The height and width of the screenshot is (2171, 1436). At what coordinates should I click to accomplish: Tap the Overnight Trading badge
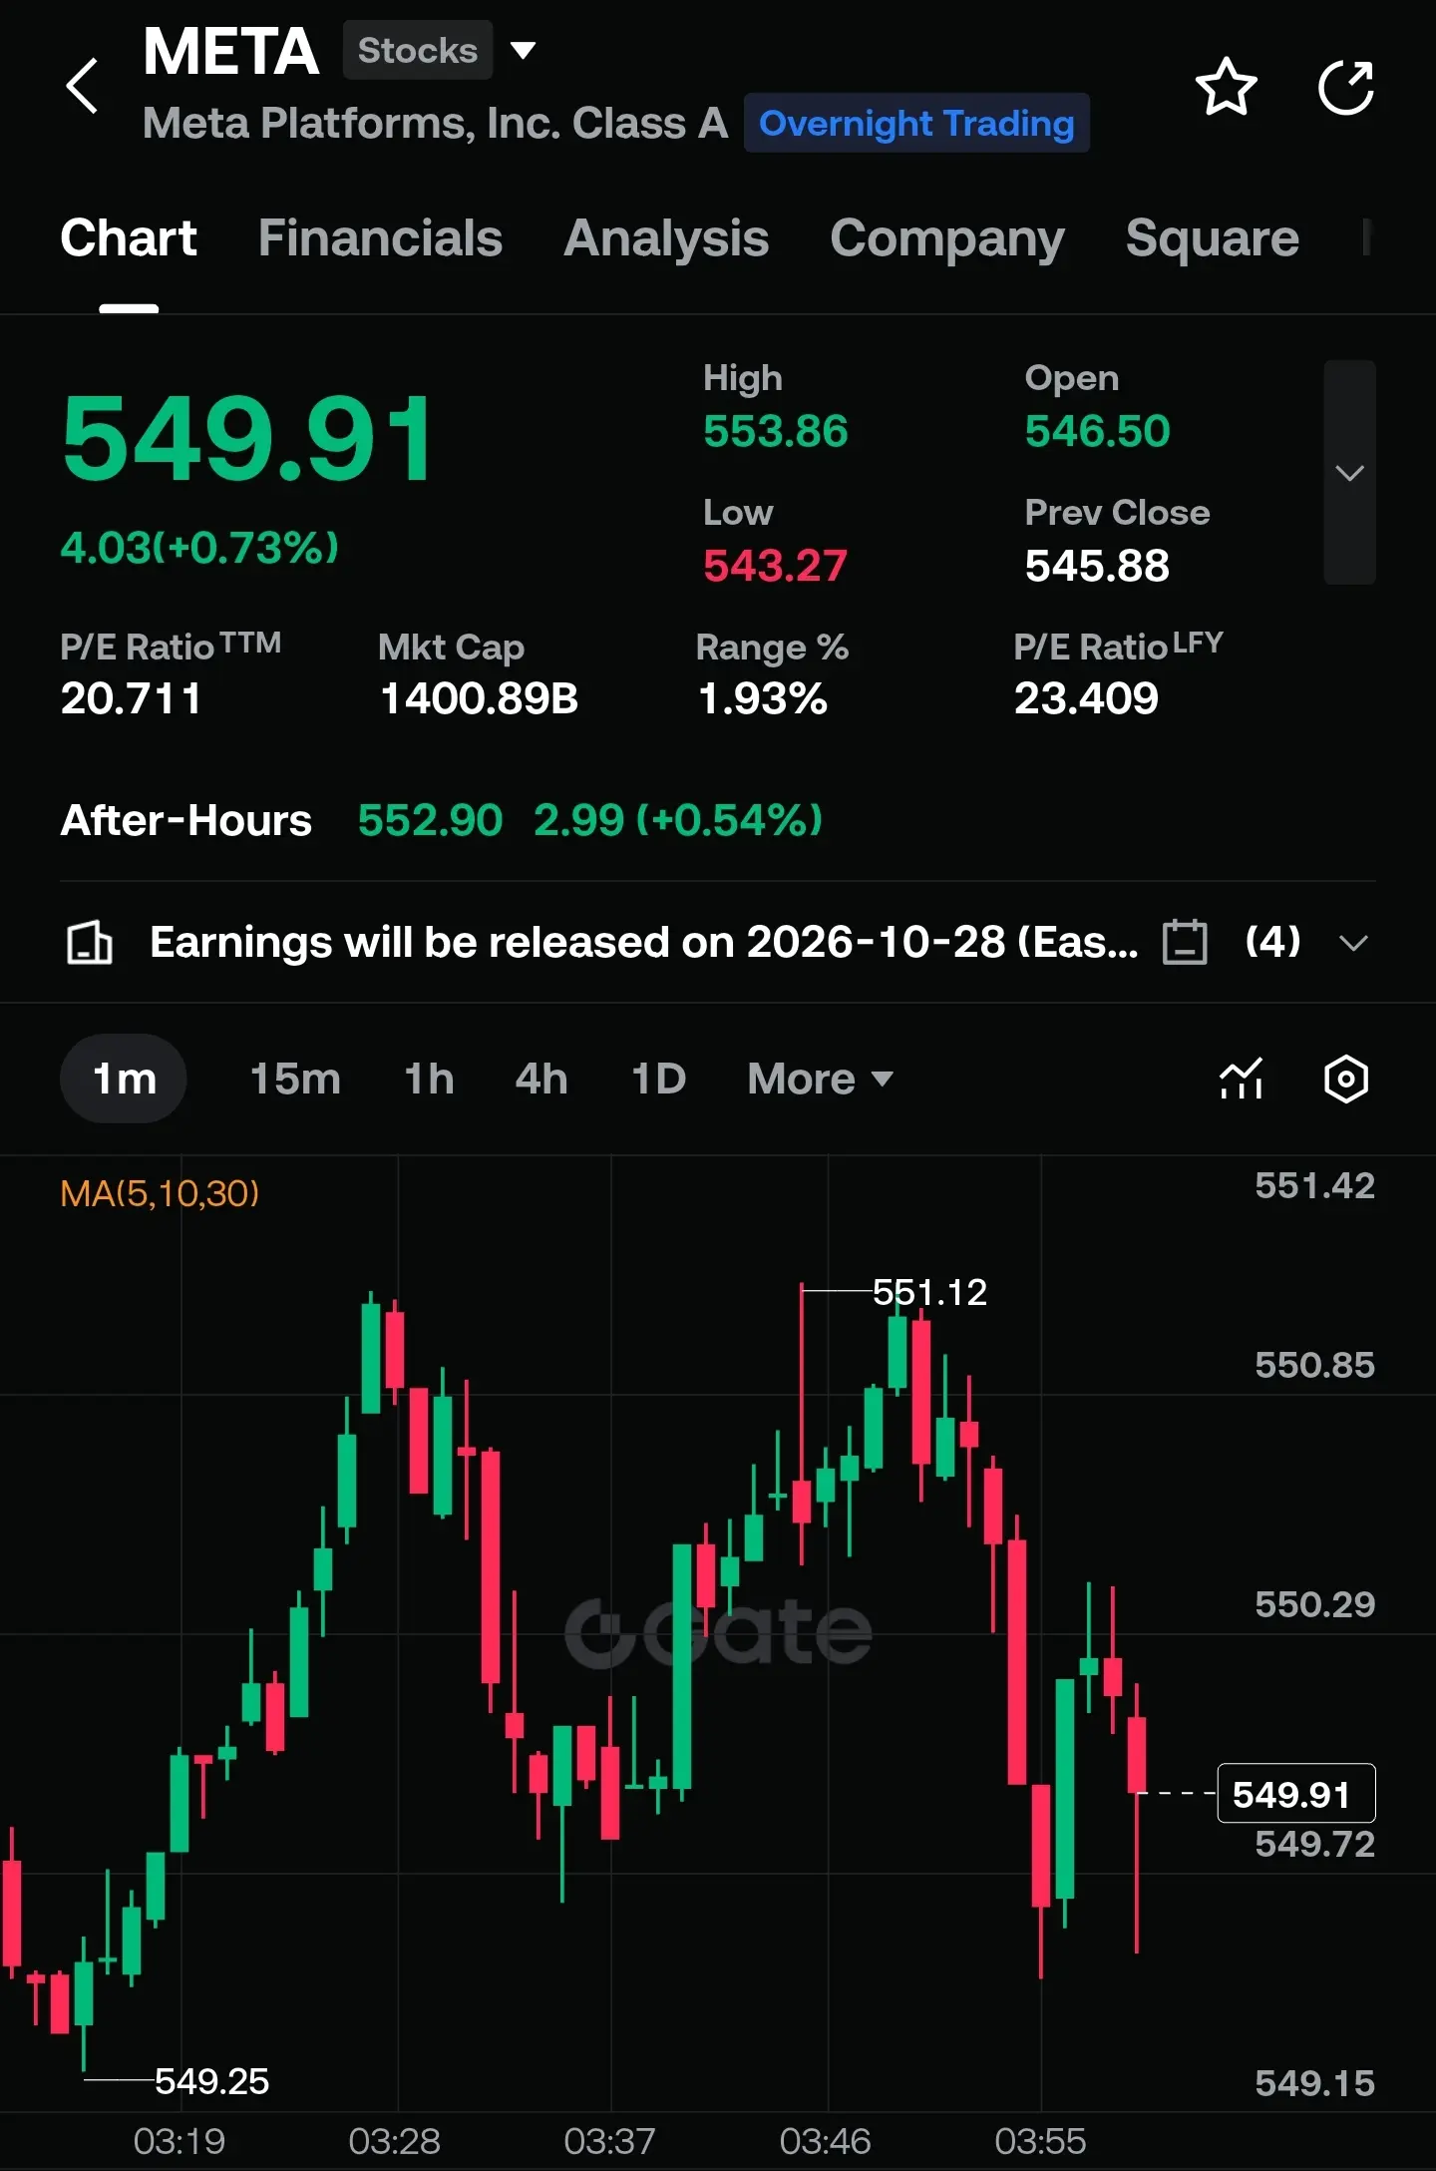(916, 123)
